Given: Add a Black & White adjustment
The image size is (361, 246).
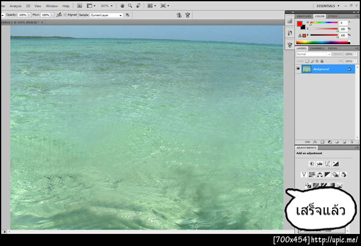Looking at the screenshot, I should click(328, 174).
